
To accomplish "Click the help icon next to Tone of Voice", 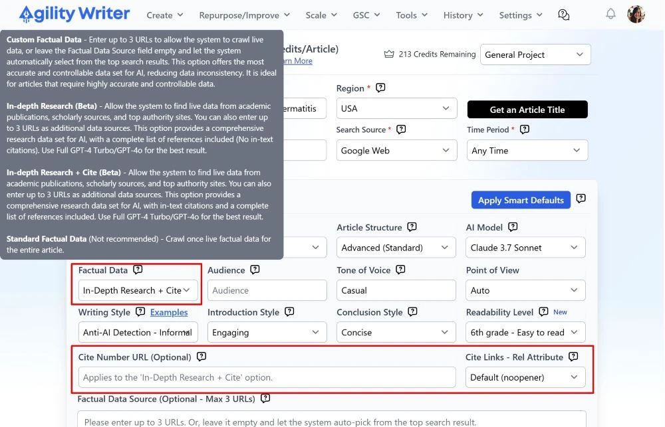I will pos(400,270).
